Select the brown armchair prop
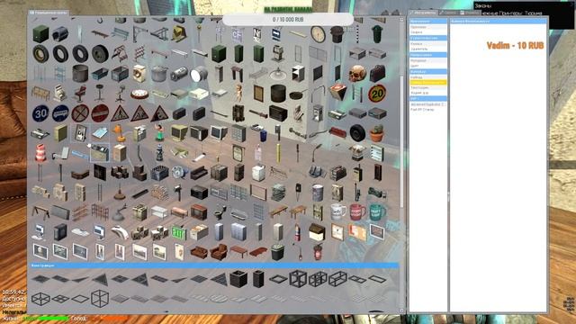This screenshot has height=324, width=576. click(219, 252)
